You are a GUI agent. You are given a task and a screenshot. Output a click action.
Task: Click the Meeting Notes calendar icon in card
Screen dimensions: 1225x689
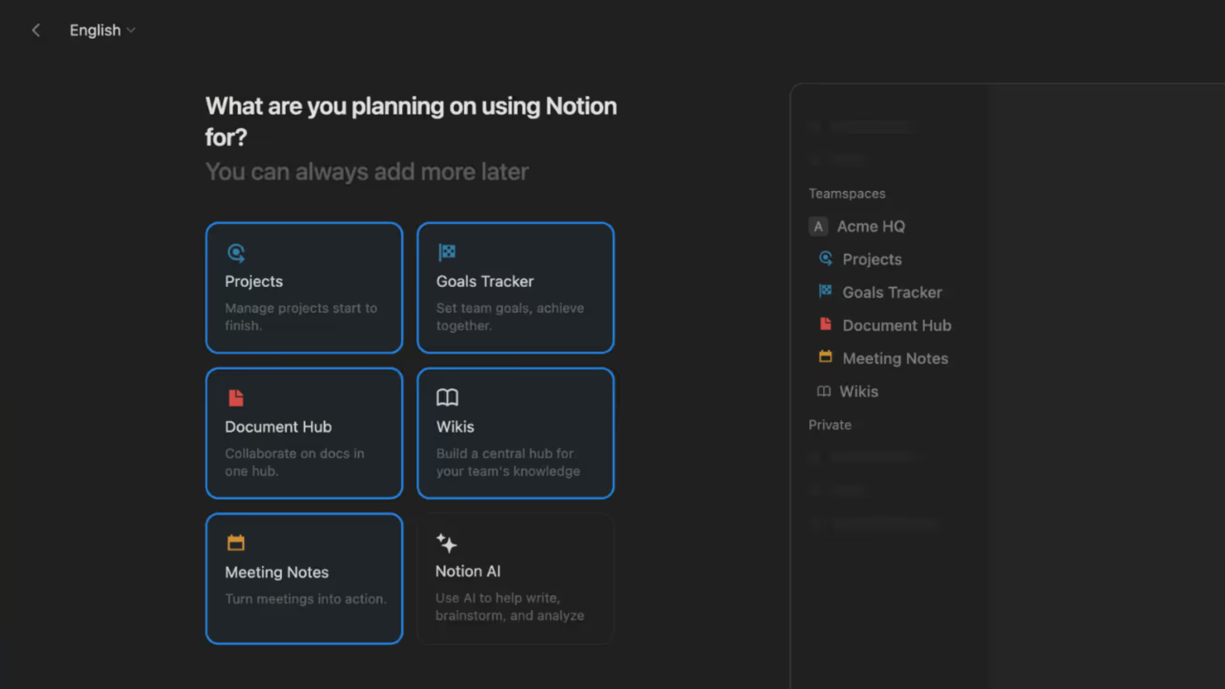[236, 542]
